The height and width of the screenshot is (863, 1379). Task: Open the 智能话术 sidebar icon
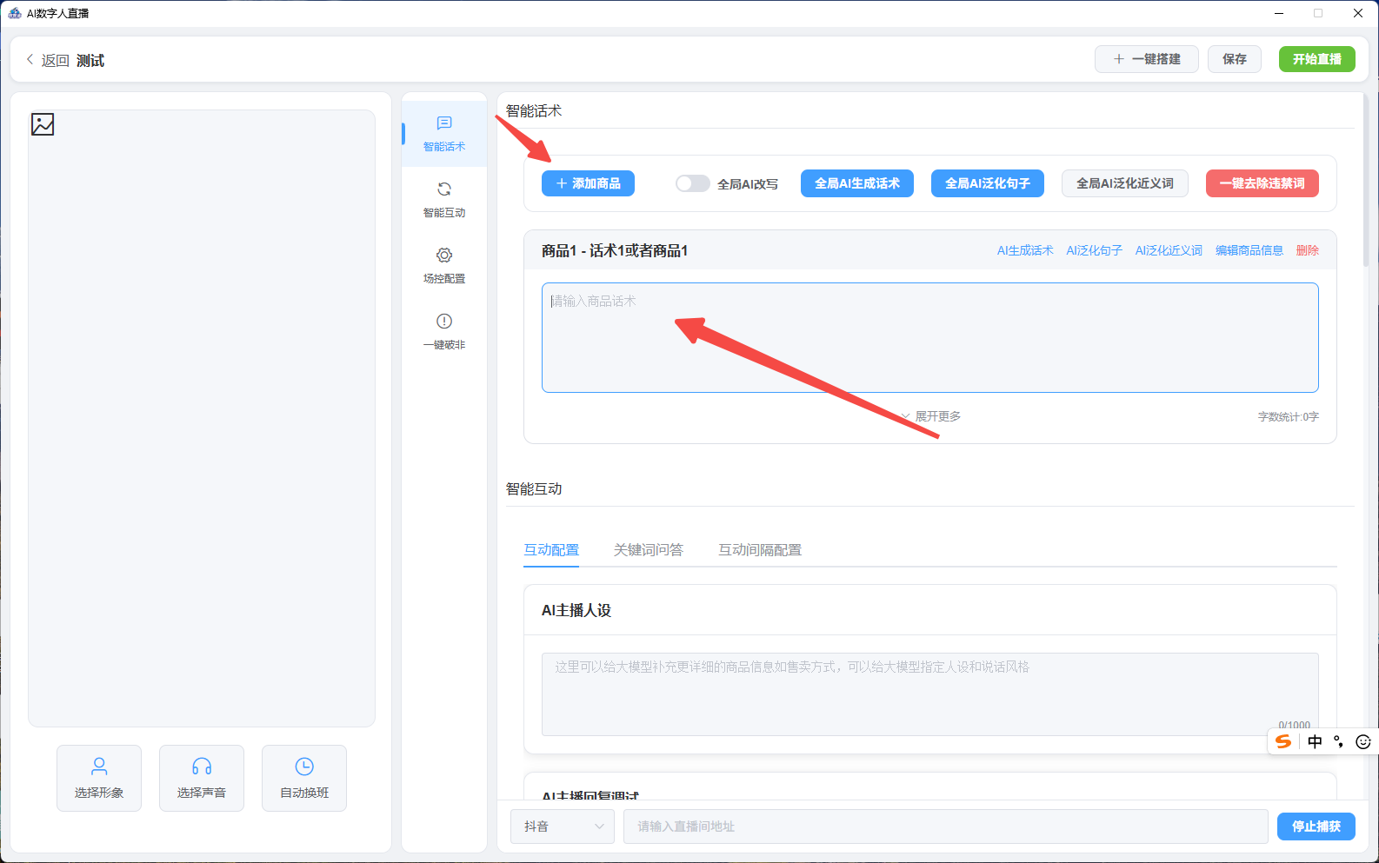click(443, 123)
